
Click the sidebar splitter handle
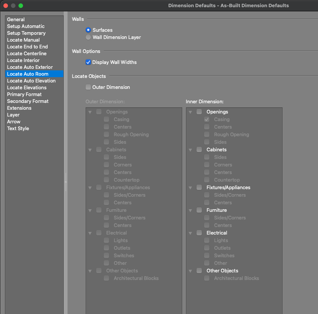(x=66, y=182)
